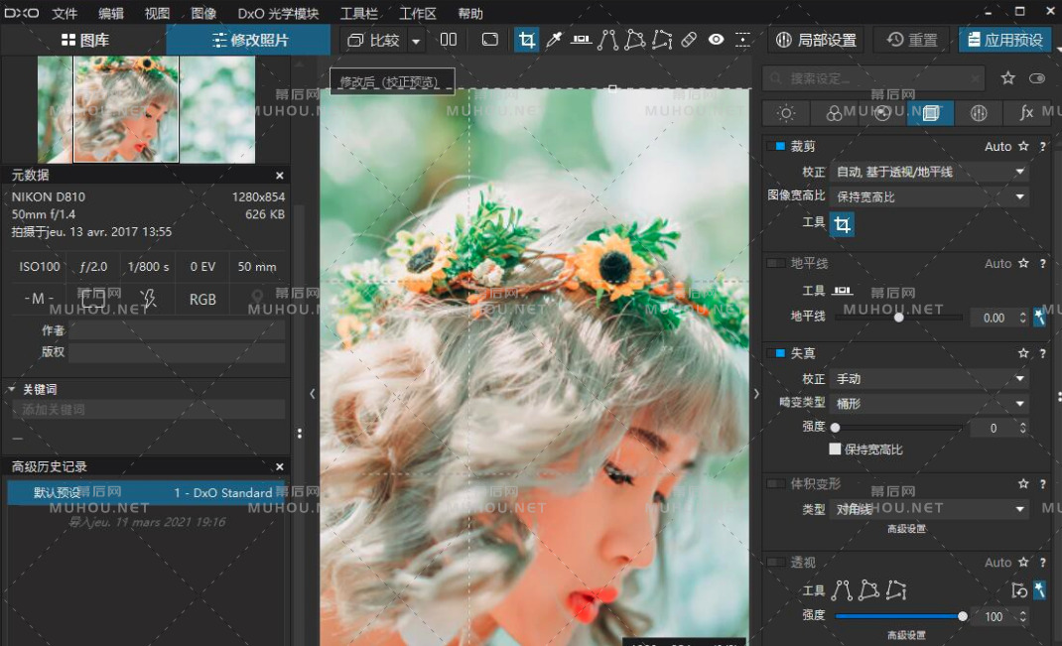Open the Geometry palette tab (cube icon)
Image resolution: width=1062 pixels, height=646 pixels.
click(931, 113)
